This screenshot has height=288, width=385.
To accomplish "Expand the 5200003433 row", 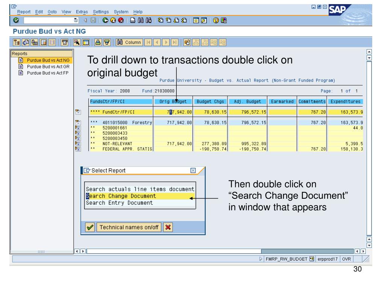I will (x=78, y=133).
